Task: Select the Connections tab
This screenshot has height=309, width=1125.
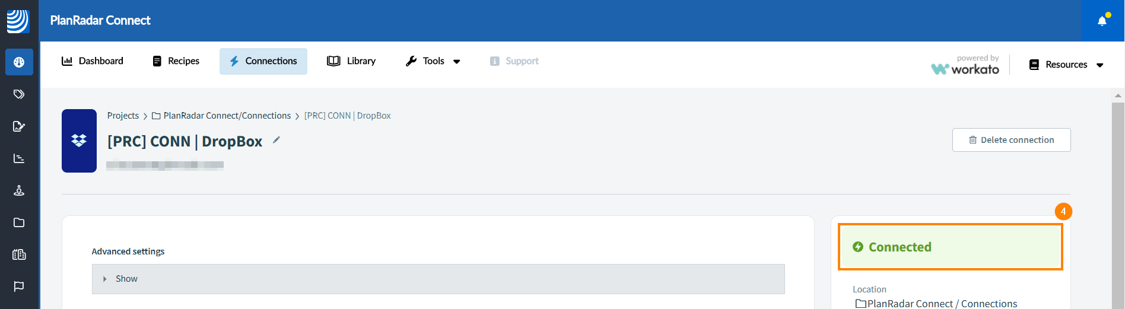Action: (263, 61)
